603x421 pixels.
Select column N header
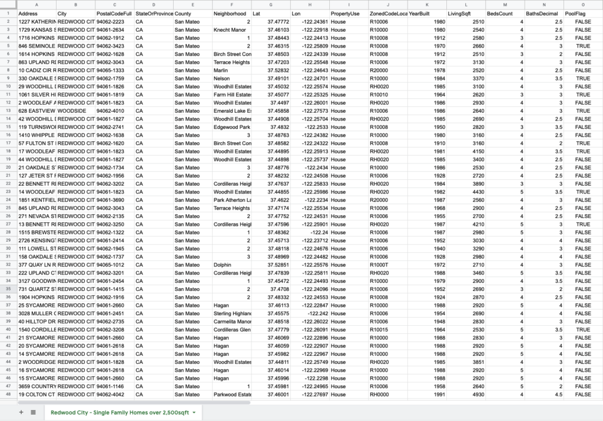pyautogui.click(x=544, y=5)
